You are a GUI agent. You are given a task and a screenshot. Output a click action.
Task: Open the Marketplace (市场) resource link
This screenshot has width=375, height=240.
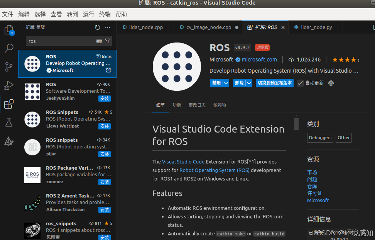tap(312, 172)
